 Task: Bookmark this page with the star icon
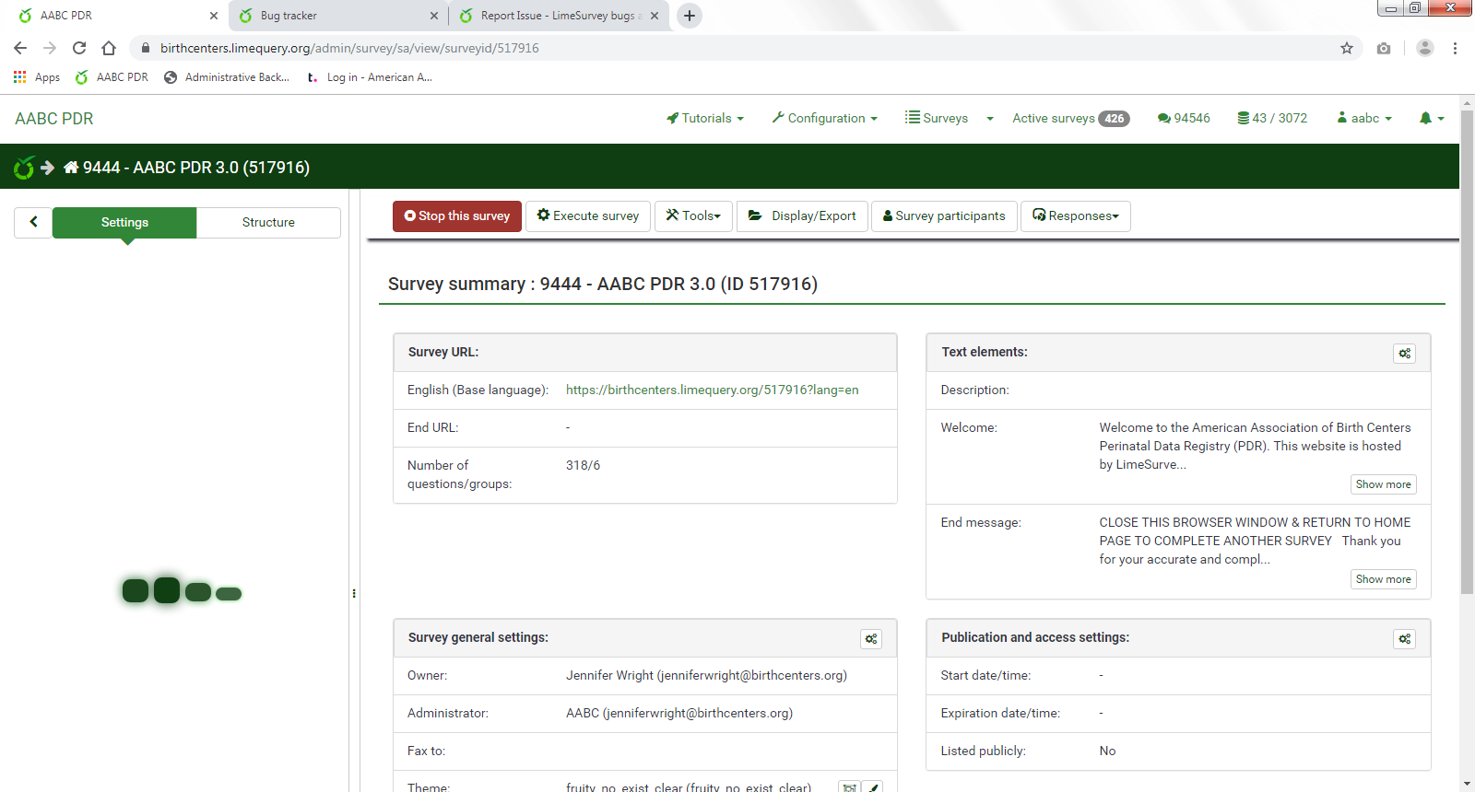pos(1347,48)
